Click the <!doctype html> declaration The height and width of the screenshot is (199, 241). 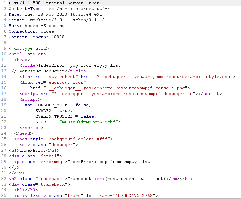29,48
